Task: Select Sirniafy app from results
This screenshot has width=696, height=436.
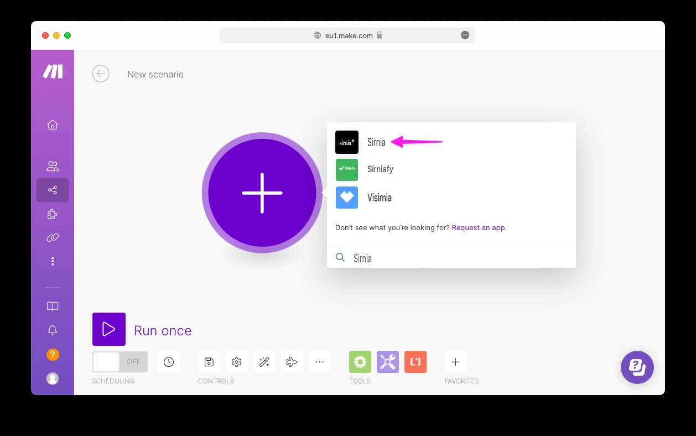Action: (x=451, y=169)
